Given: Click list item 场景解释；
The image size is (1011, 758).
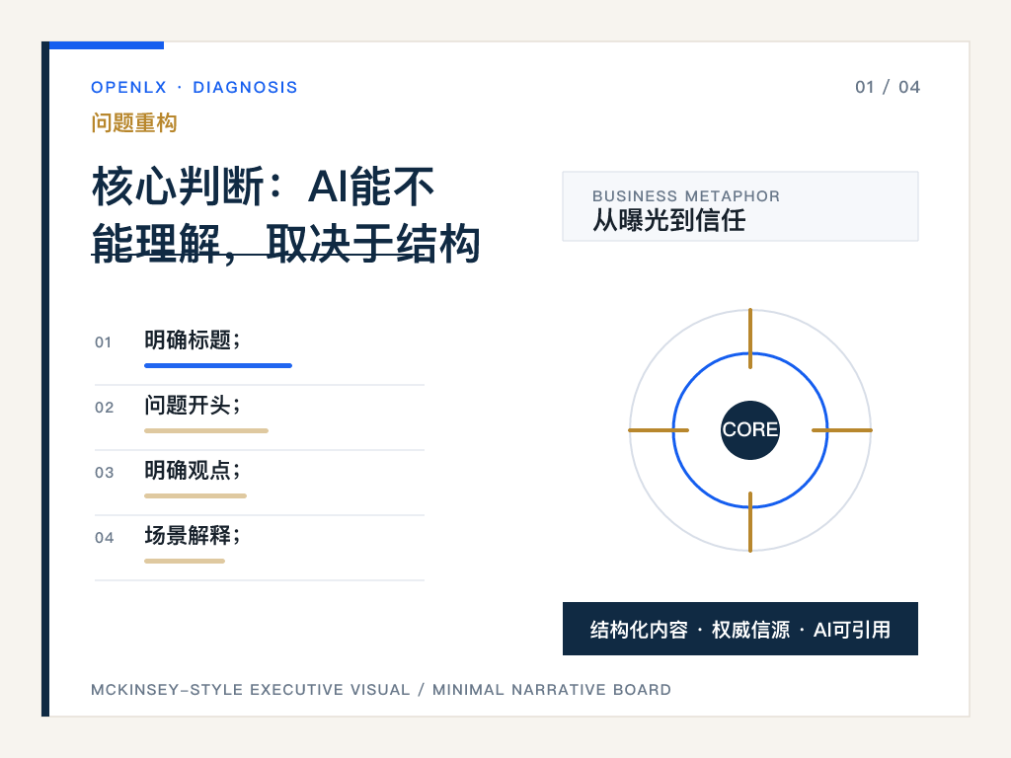Looking at the screenshot, I should [x=193, y=535].
